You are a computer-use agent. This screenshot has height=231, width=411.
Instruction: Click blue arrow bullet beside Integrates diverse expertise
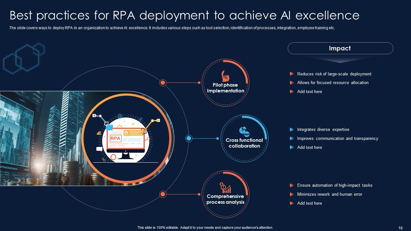(x=292, y=130)
